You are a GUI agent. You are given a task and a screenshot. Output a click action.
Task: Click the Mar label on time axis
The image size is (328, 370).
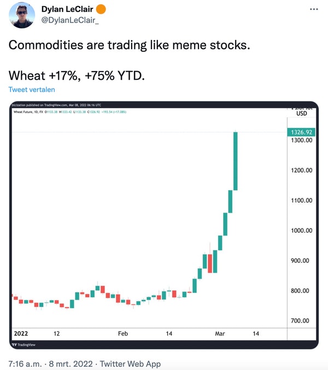pyautogui.click(x=220, y=333)
